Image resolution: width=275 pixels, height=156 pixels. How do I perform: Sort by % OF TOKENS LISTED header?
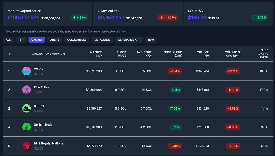coord(263,54)
